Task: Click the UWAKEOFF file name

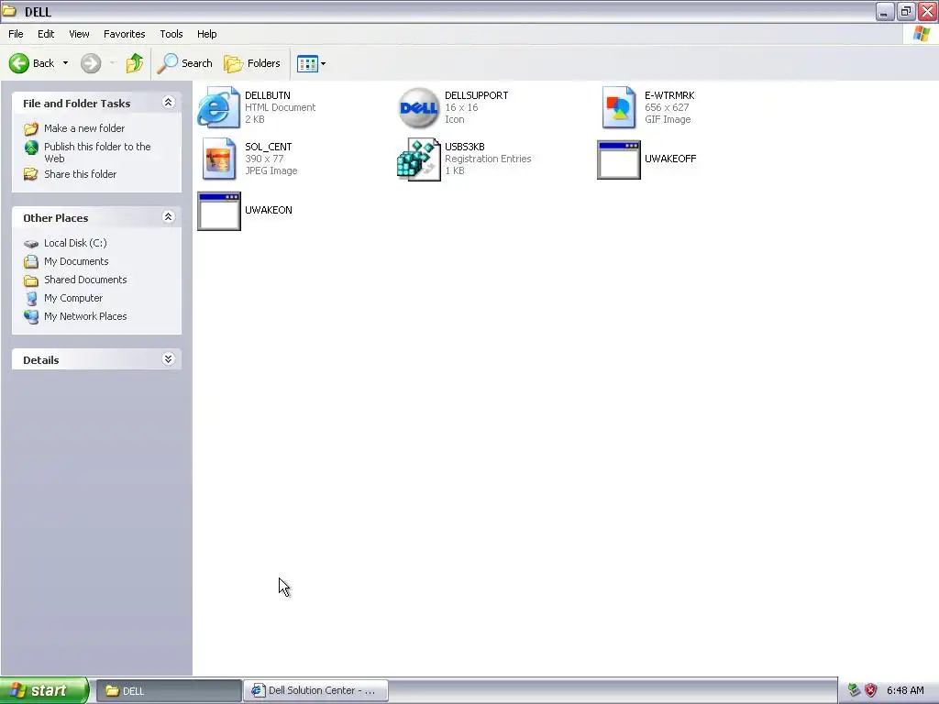Action: [x=670, y=159]
